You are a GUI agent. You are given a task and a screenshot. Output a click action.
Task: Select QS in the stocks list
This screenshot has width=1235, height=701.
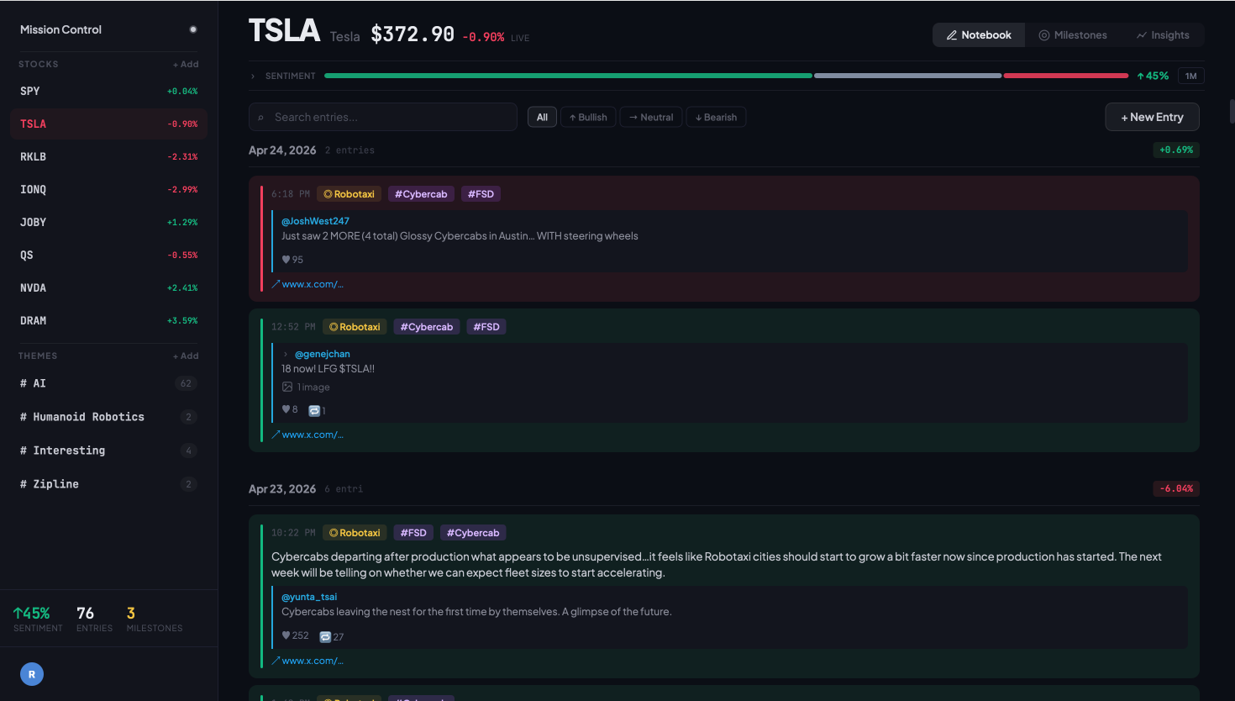(x=109, y=255)
